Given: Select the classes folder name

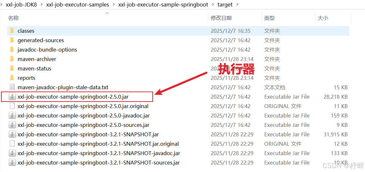Looking at the screenshot, I should (26, 31).
